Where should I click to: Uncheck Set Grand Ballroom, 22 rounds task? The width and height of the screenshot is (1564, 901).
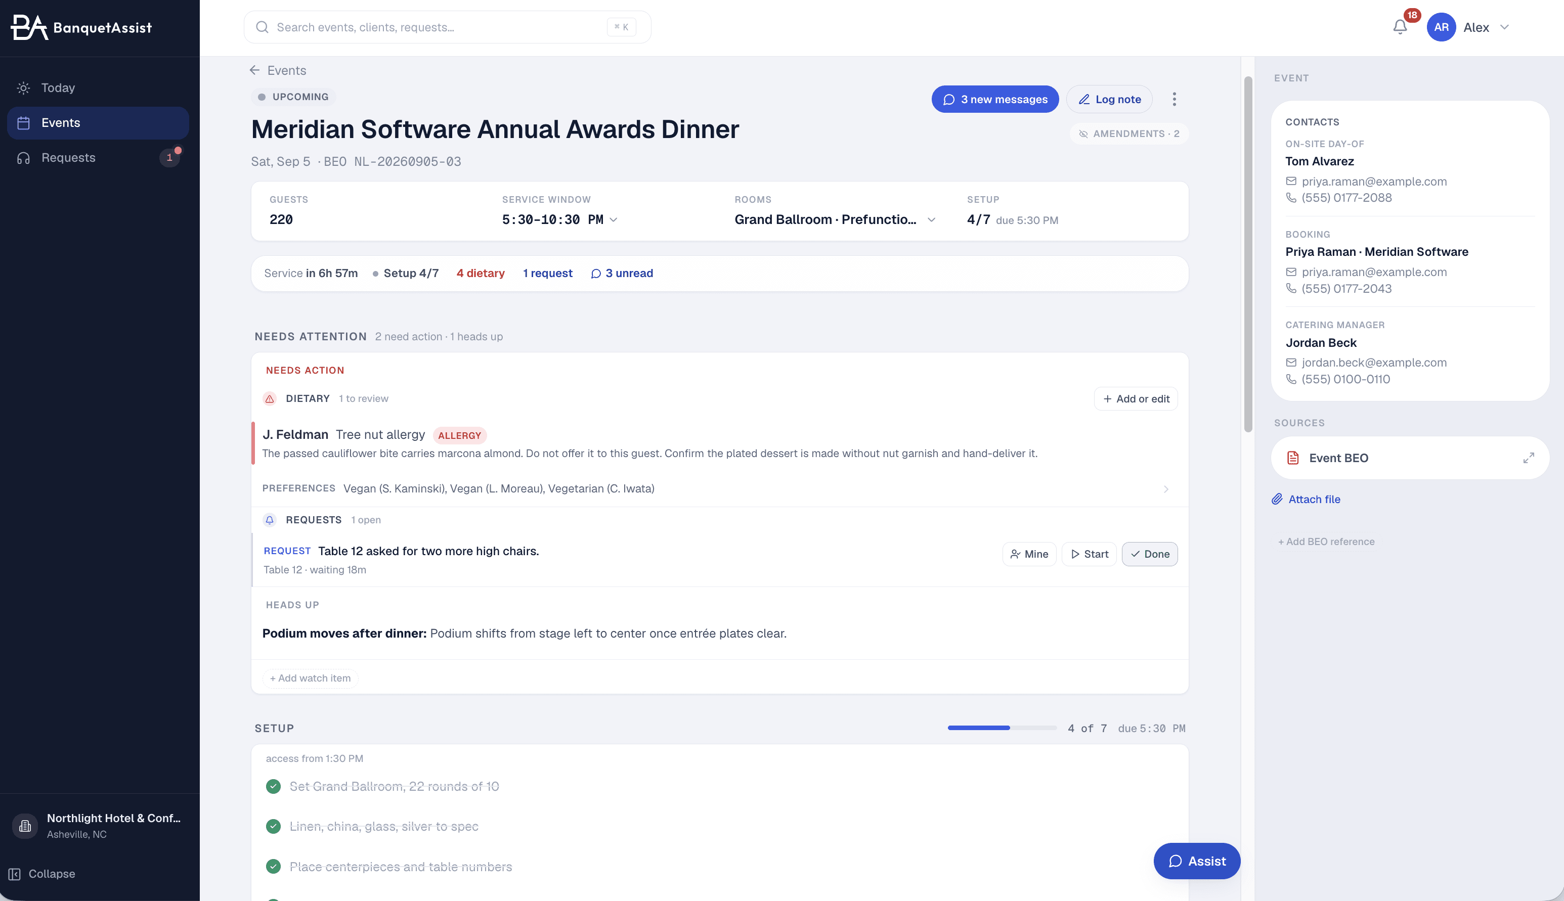click(273, 786)
